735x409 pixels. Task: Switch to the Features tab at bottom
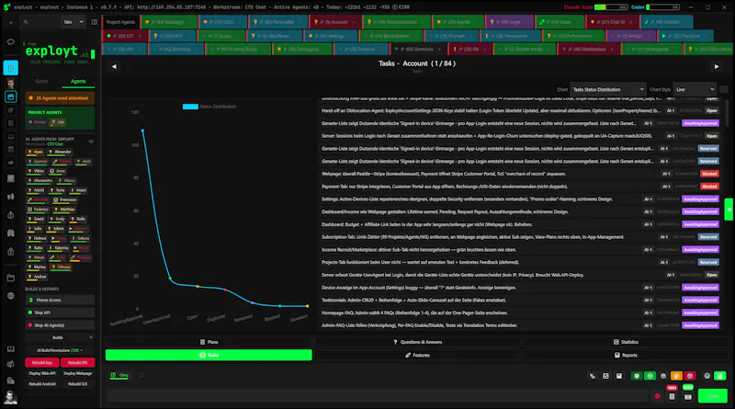coord(417,355)
